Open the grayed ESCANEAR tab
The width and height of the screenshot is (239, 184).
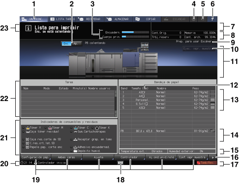[x=175, y=19]
